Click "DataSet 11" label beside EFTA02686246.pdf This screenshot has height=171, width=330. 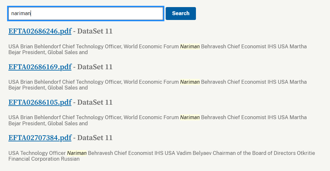point(95,31)
